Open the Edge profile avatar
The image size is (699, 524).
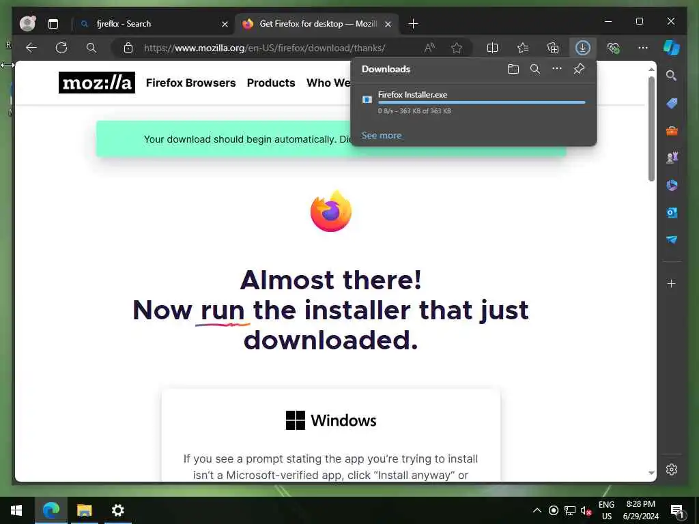pos(27,24)
